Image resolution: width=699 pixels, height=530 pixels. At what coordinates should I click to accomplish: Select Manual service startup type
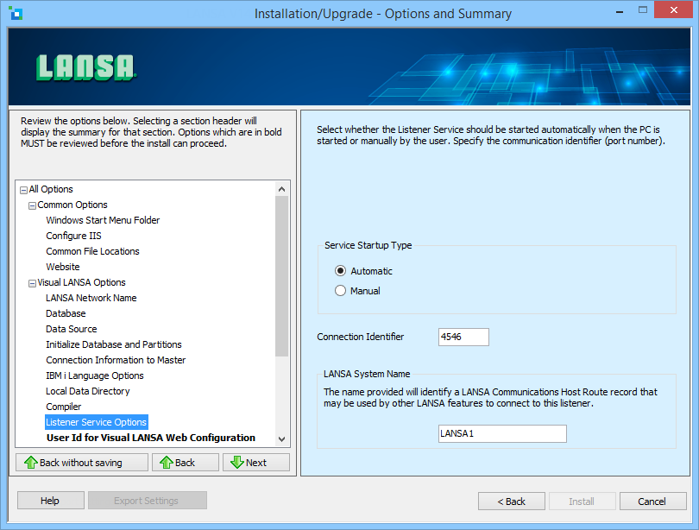coord(340,291)
